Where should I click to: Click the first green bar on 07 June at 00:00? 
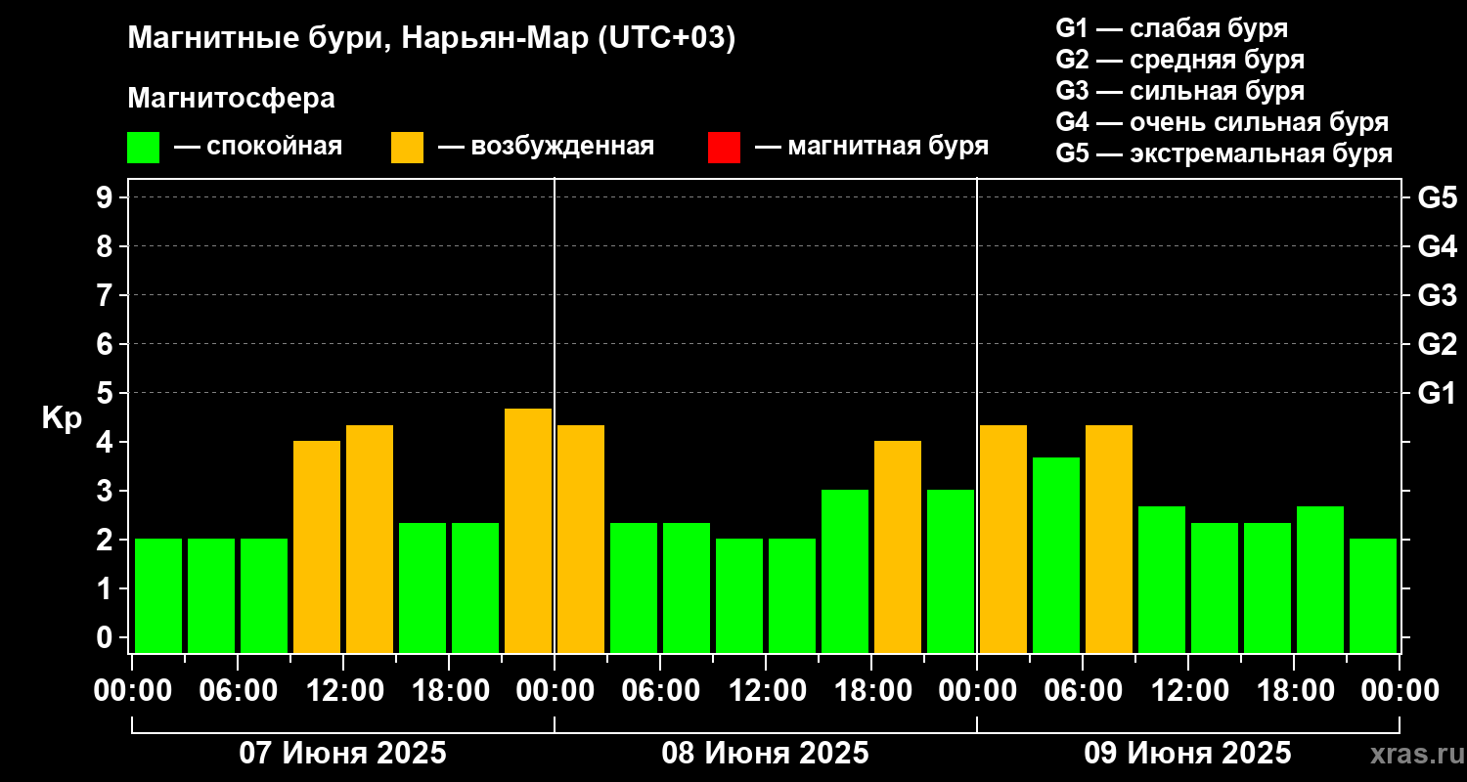tap(158, 595)
